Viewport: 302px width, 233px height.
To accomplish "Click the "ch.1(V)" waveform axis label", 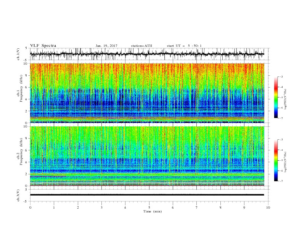I will (18, 54).
